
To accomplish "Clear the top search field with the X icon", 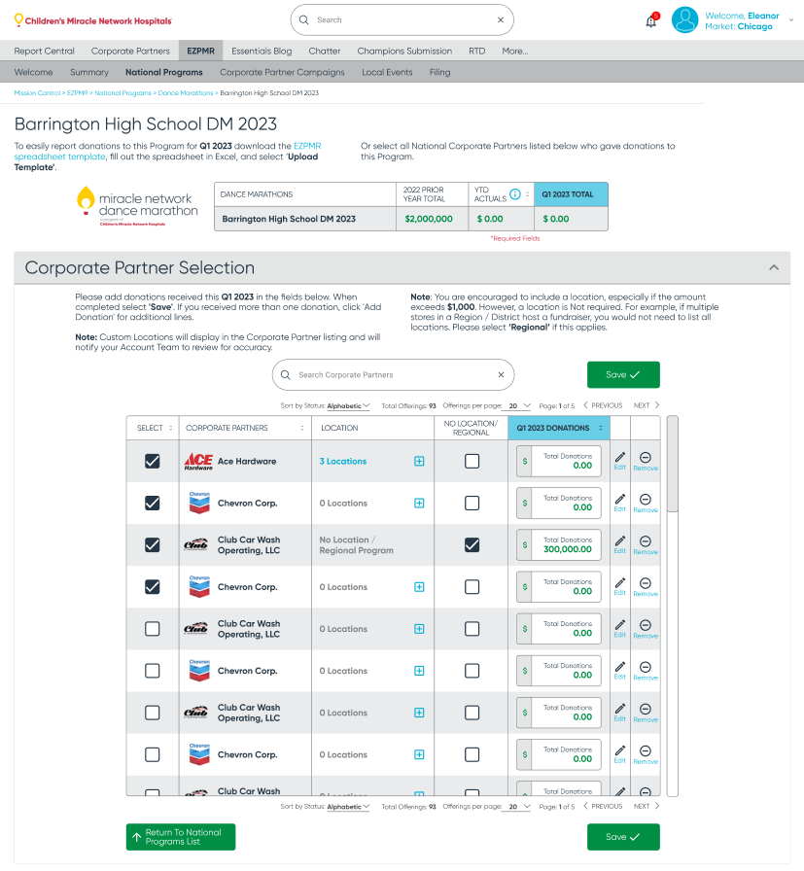I will pos(501,20).
